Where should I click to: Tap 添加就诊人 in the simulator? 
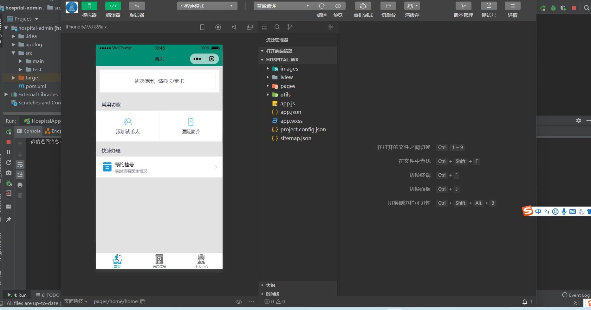(x=128, y=126)
